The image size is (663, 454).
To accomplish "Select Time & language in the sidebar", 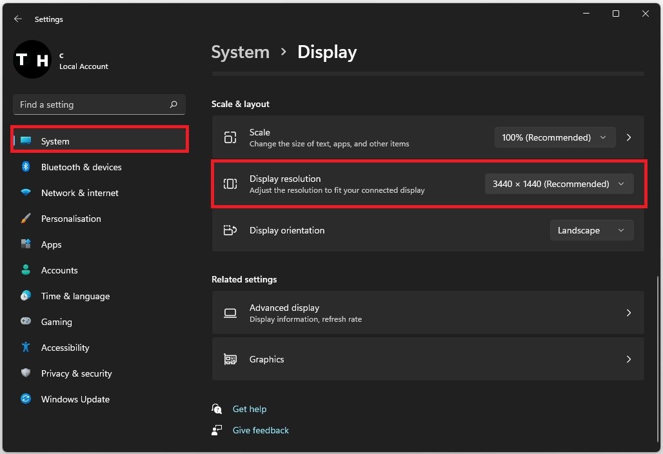I will coord(75,296).
